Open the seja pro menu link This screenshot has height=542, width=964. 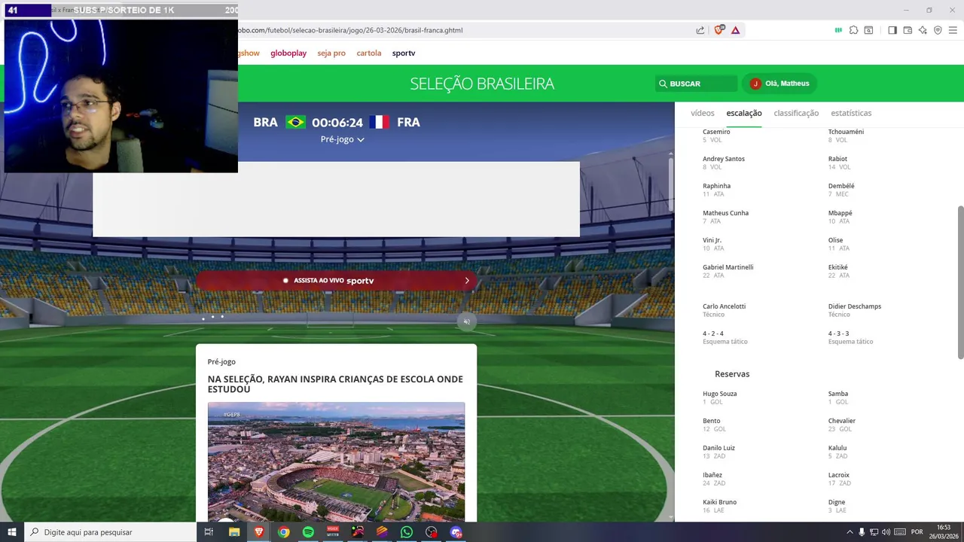coord(331,53)
